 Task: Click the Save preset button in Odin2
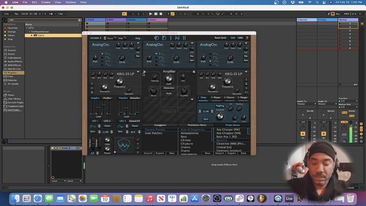pos(244,153)
